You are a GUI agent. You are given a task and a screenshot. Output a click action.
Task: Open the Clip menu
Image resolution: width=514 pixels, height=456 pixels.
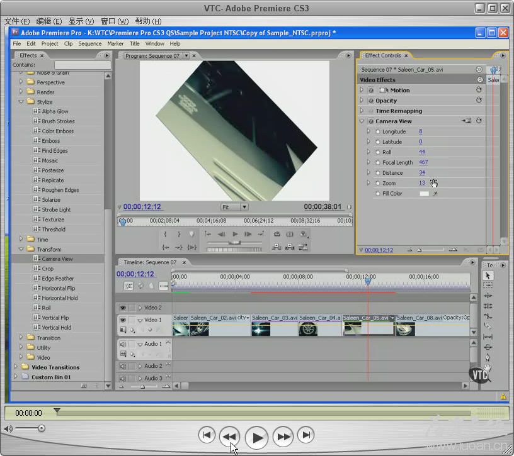coord(68,43)
